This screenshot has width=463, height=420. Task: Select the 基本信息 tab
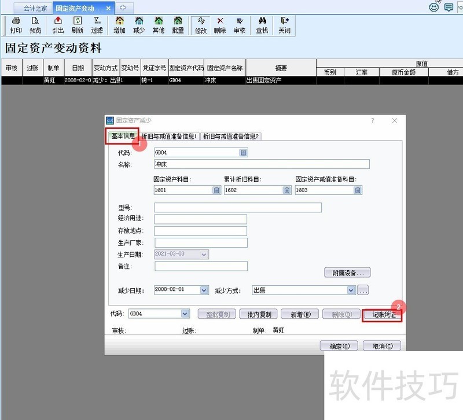pos(123,136)
